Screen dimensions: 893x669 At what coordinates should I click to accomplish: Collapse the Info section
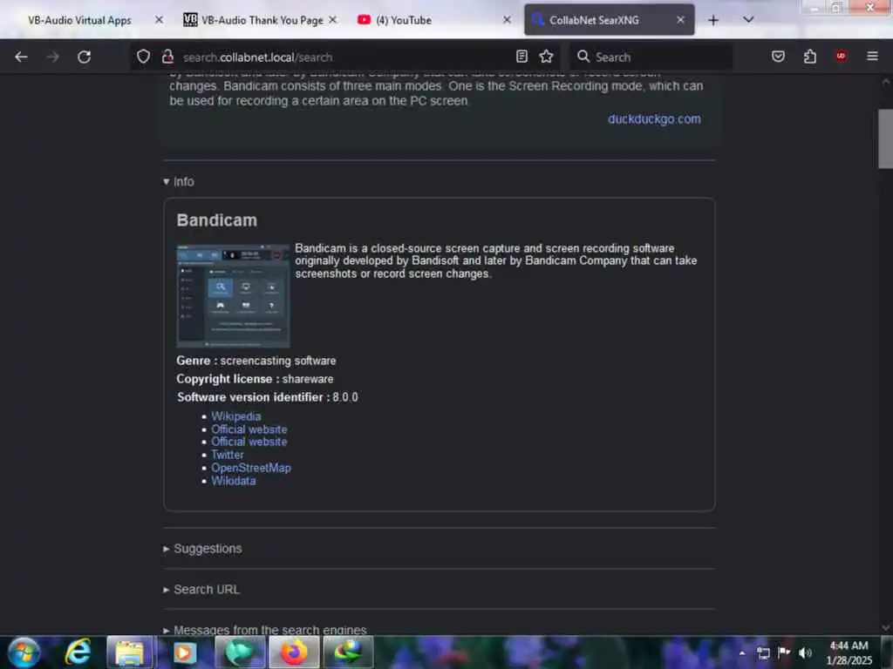coord(179,181)
